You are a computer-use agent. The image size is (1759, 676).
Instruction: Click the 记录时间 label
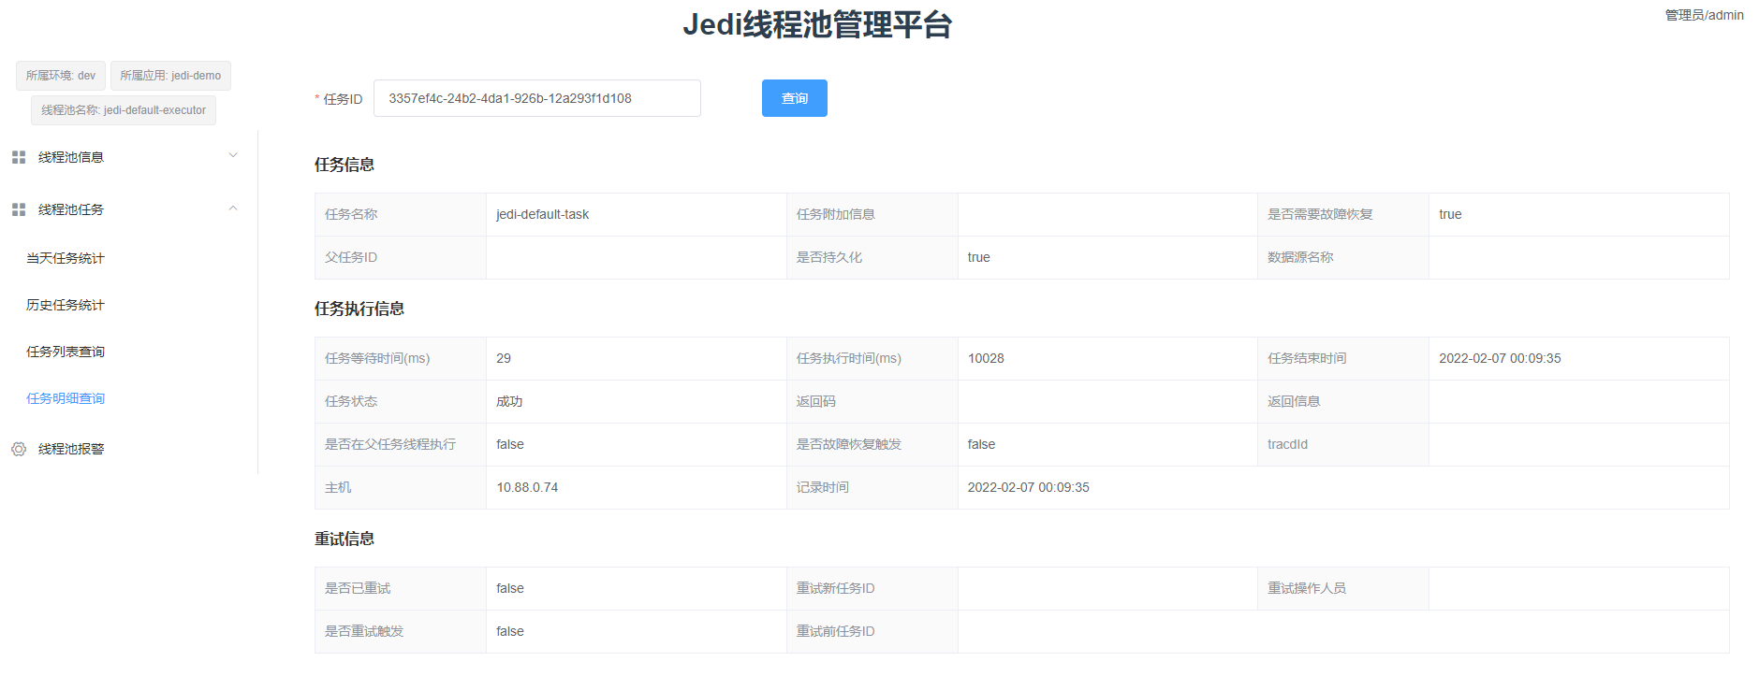coord(823,487)
